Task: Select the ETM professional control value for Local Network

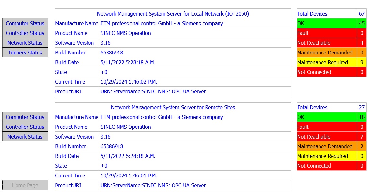Action: pyautogui.click(x=162, y=23)
